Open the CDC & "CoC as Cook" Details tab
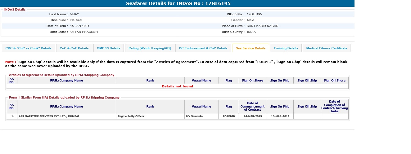 click(29, 48)
